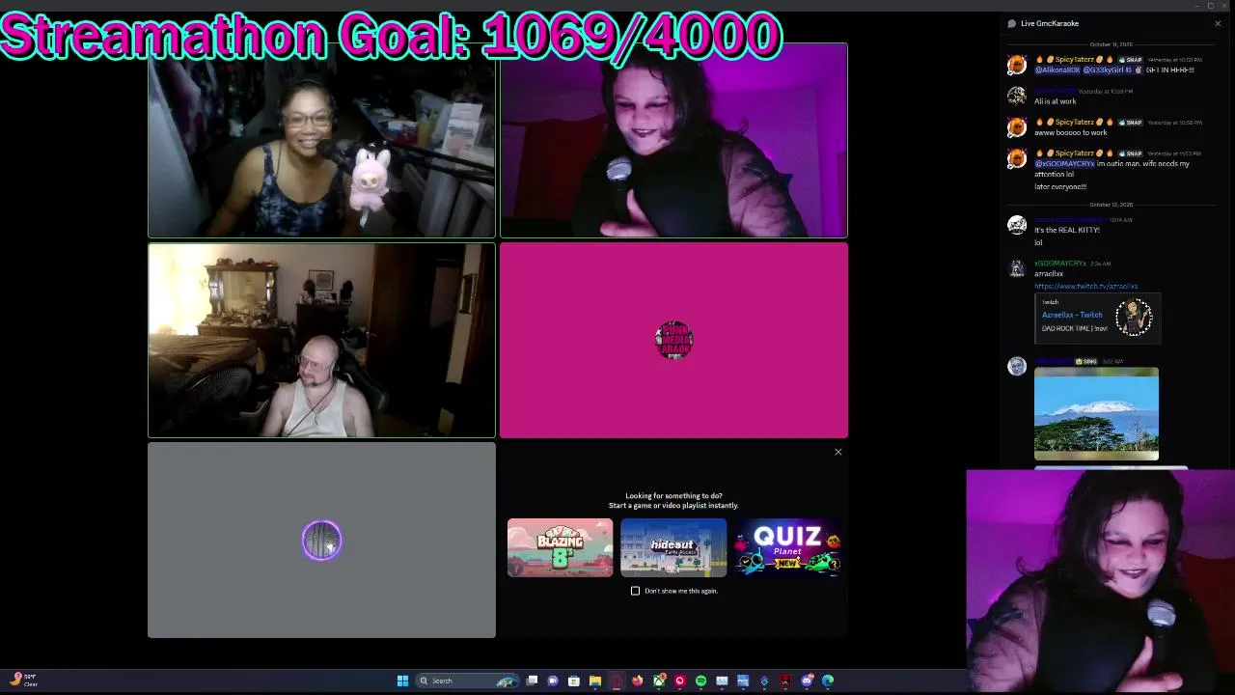Focus the woman with pink plush video tile

point(321,140)
